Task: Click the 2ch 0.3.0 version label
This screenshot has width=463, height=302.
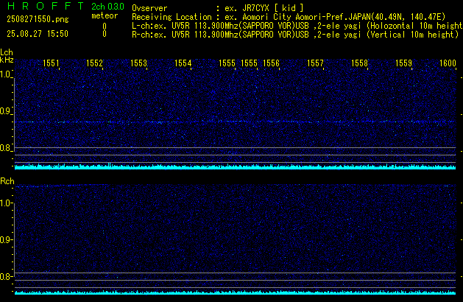Action: (x=107, y=7)
